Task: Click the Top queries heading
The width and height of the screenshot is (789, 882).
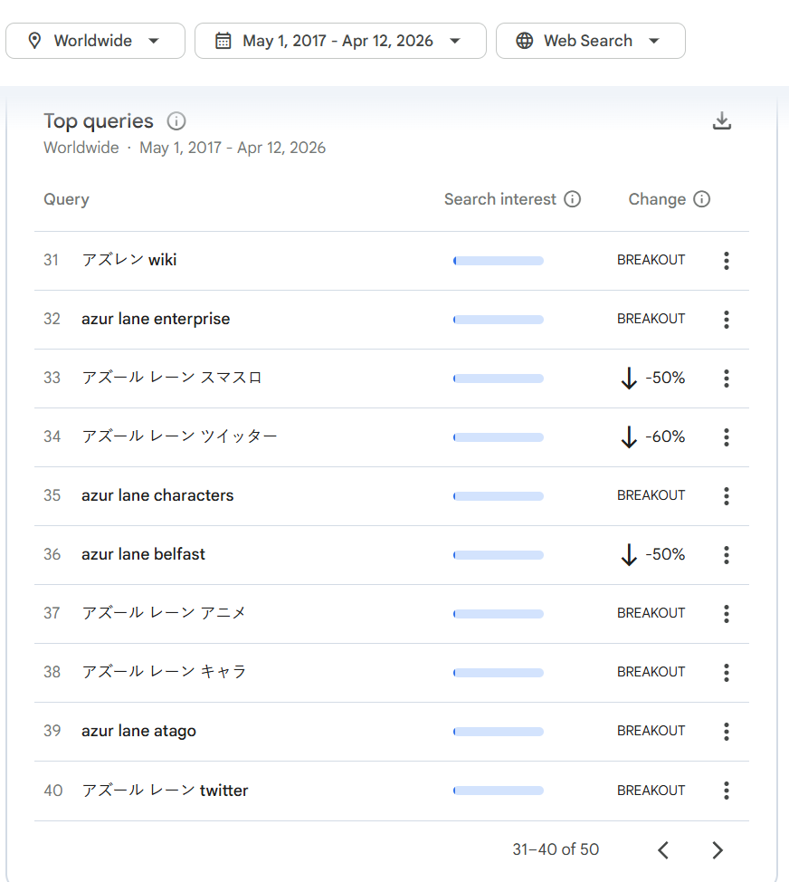Action: click(x=99, y=121)
